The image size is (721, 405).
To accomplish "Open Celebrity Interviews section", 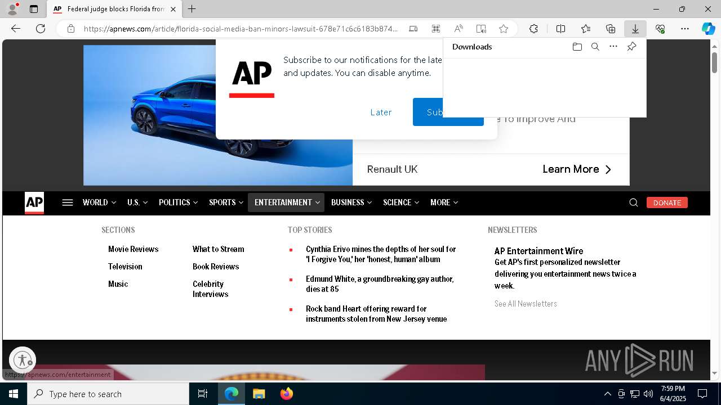I will [210, 289].
